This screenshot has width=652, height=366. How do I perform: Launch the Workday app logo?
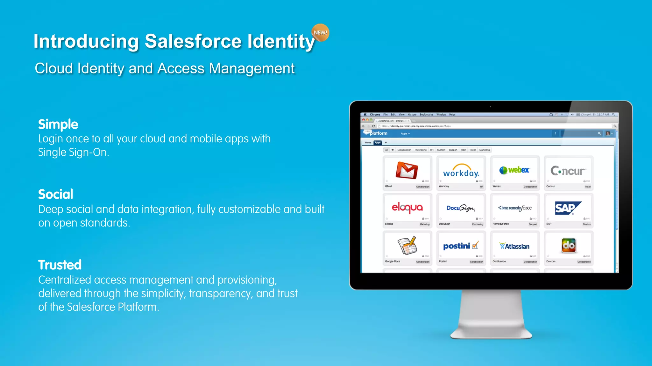[461, 171]
